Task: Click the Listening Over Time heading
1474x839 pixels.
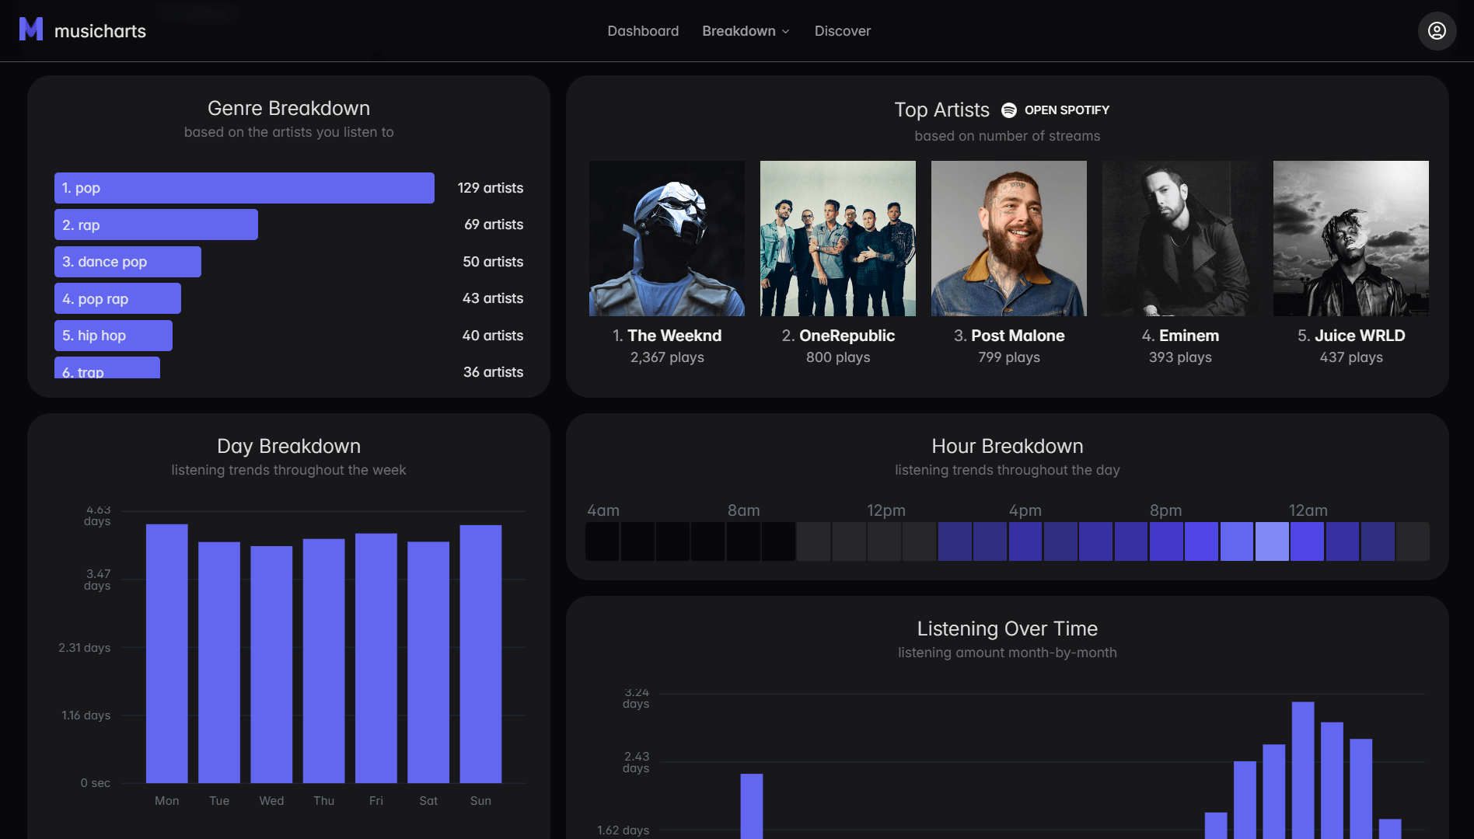Action: 1008,628
